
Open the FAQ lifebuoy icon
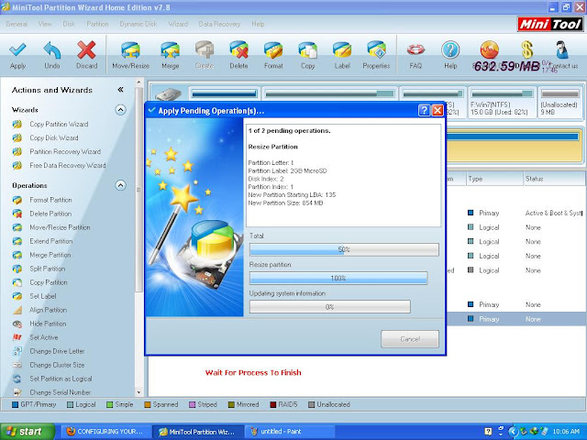[415, 49]
